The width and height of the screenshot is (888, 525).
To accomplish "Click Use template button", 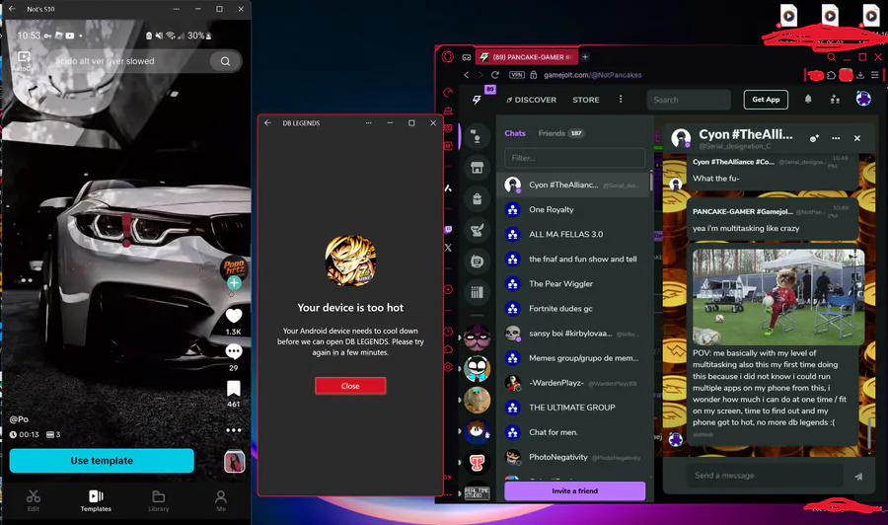I will [102, 461].
